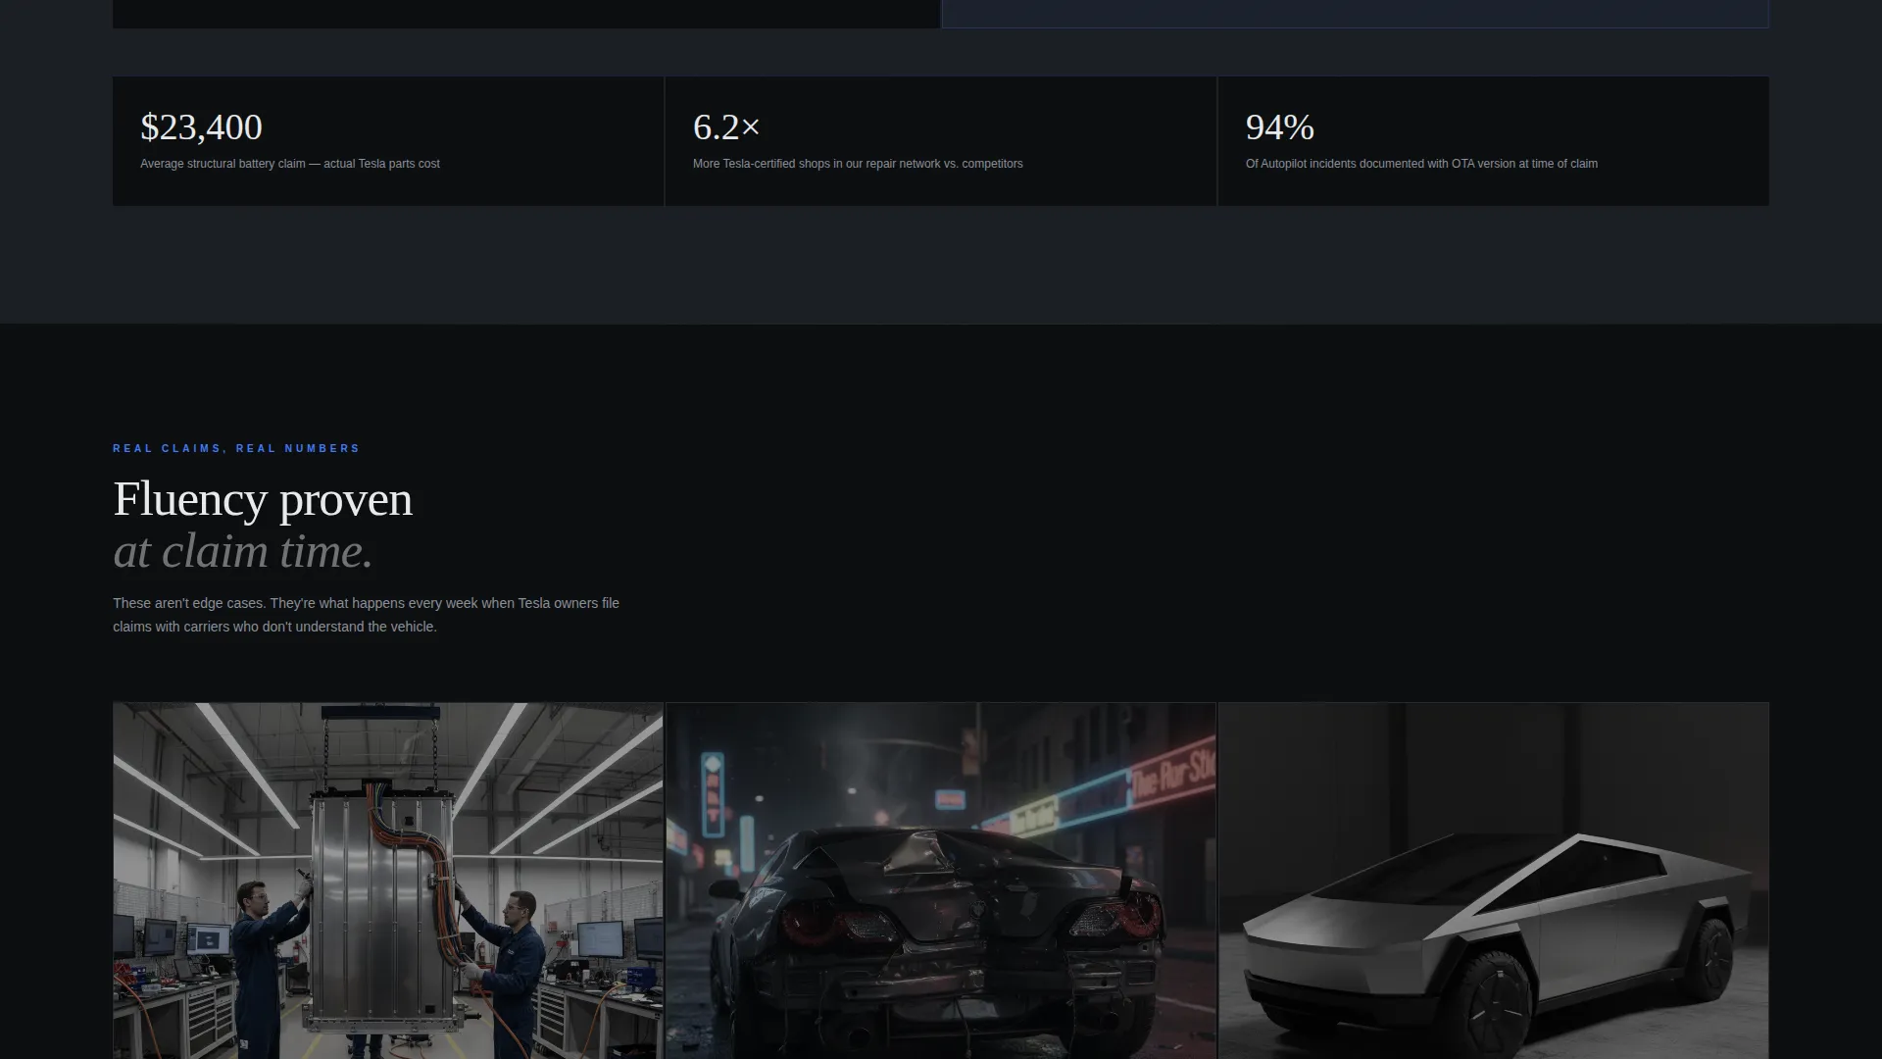
Task: Click the crashed car's left tail light
Action: 840,924
